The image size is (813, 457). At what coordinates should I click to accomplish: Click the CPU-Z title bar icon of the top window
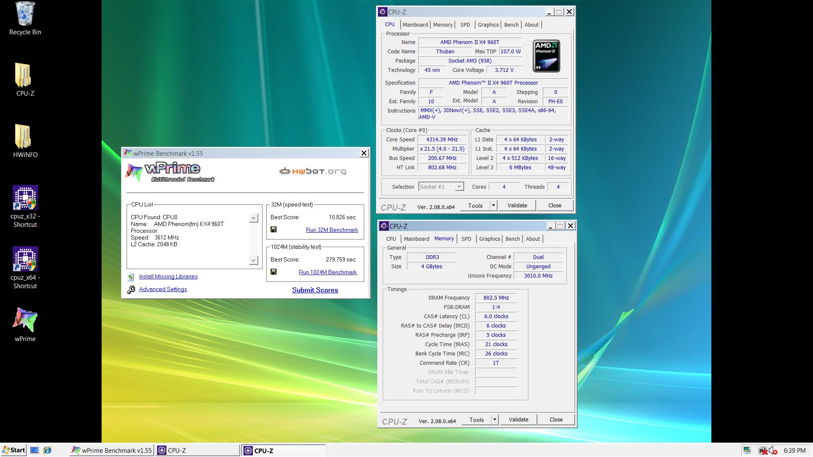point(383,12)
